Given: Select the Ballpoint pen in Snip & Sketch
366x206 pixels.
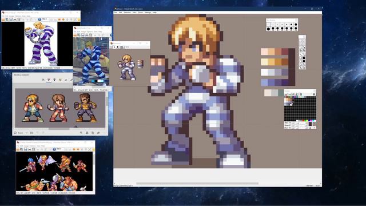Looking at the screenshot, I should pos(49,80).
